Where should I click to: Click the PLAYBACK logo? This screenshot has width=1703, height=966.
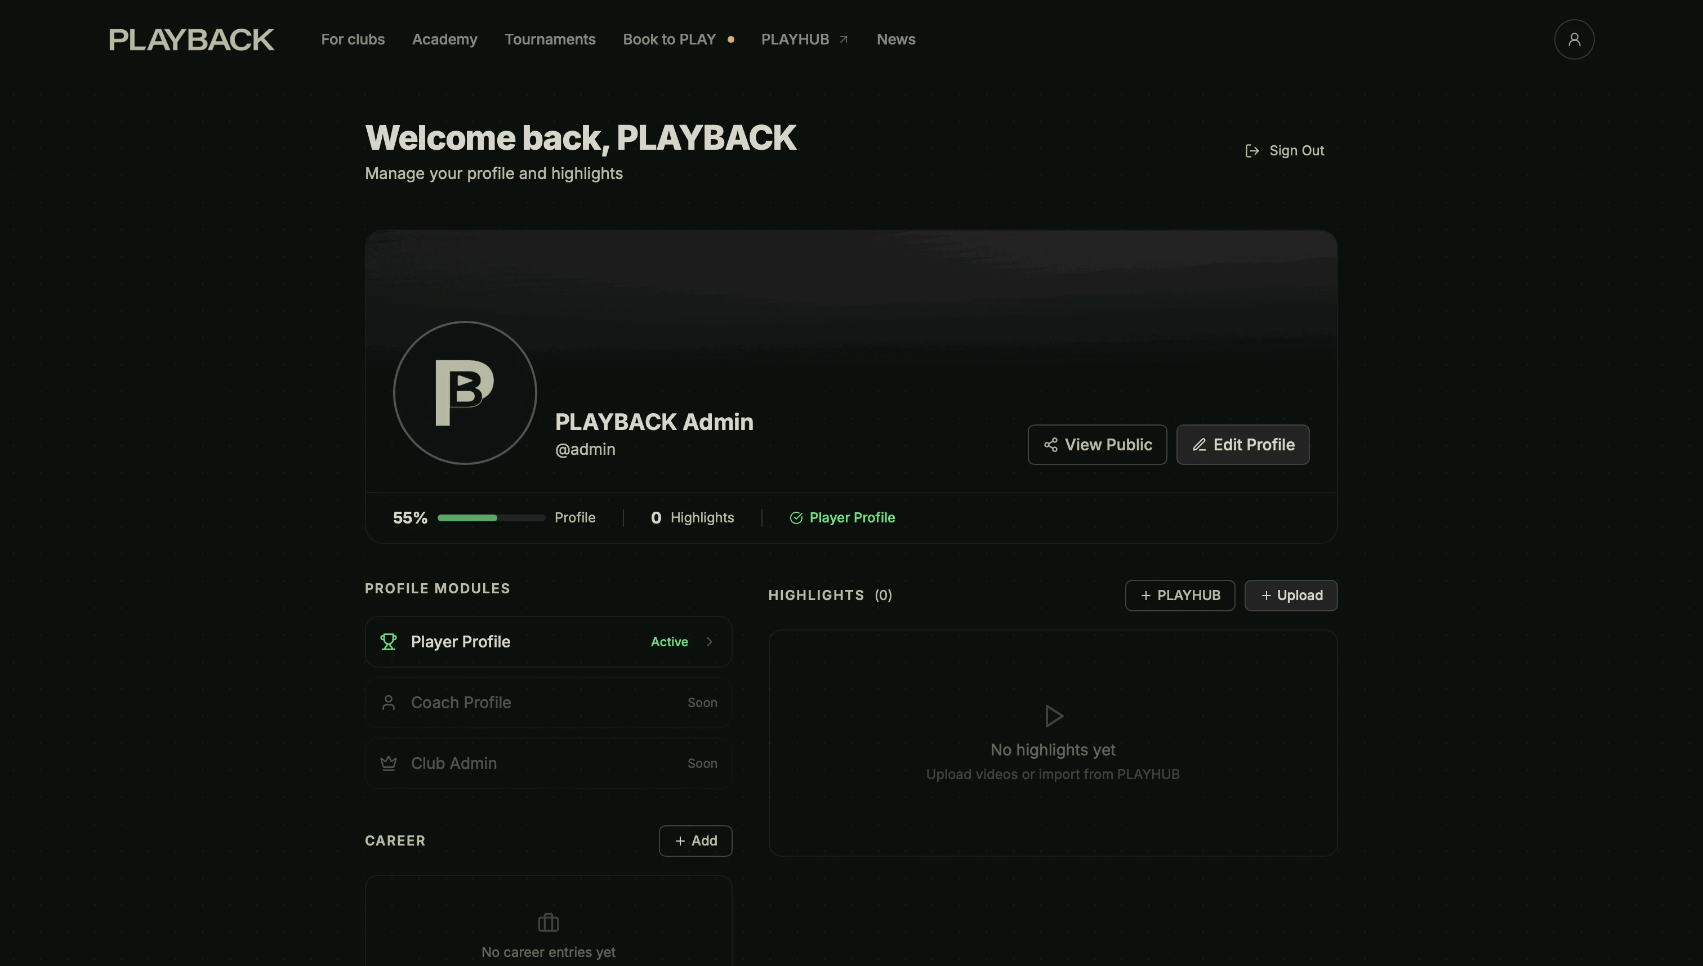191,39
